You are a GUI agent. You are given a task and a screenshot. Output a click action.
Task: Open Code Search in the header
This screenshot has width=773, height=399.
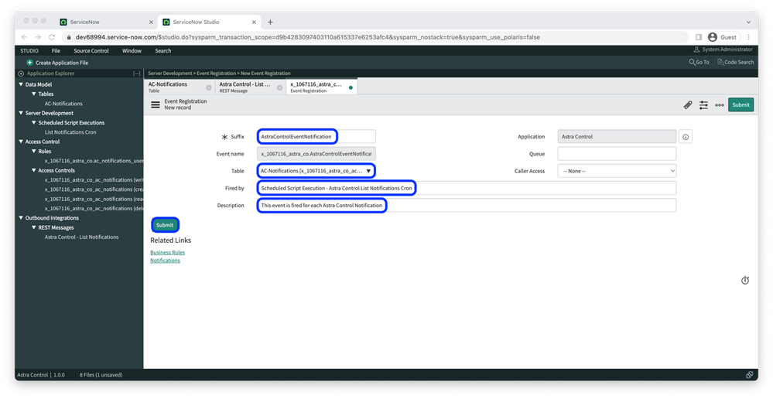pos(735,62)
